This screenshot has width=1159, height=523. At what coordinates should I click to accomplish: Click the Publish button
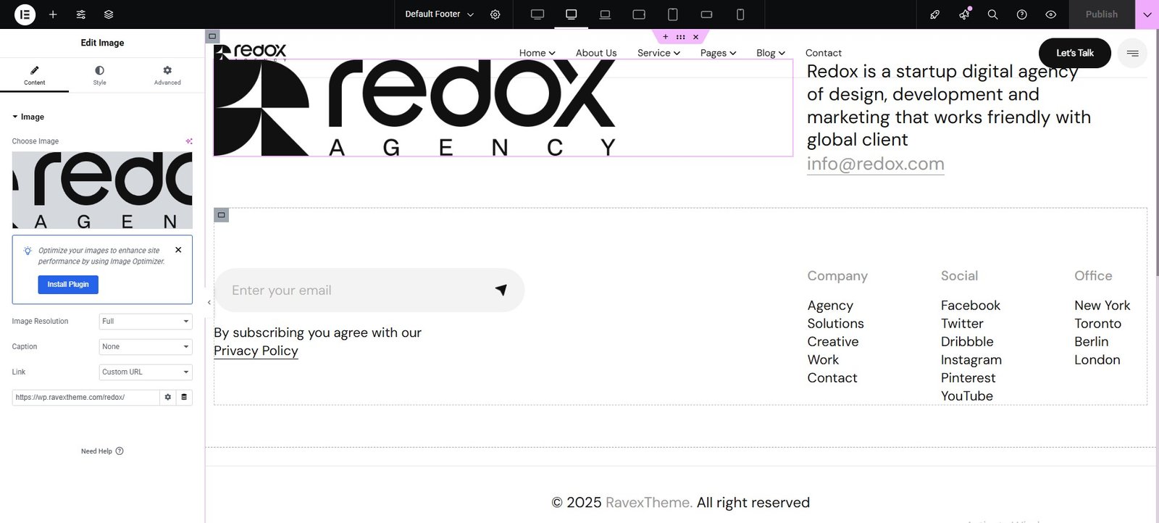(1102, 14)
